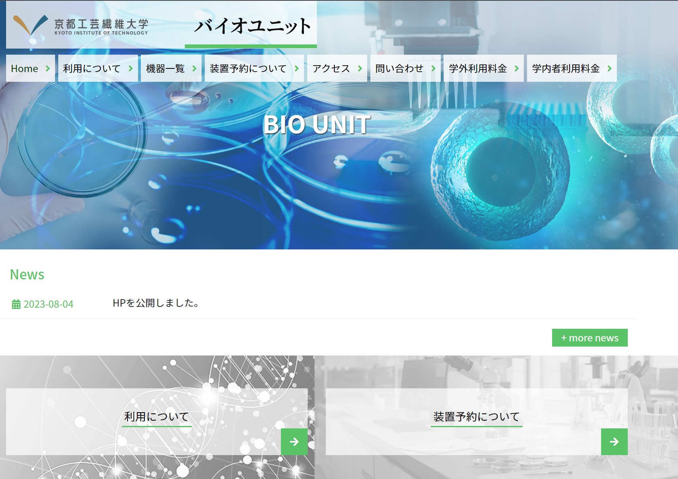Click chevron next to 学内者利用料金
The height and width of the screenshot is (479, 678).
(x=610, y=68)
